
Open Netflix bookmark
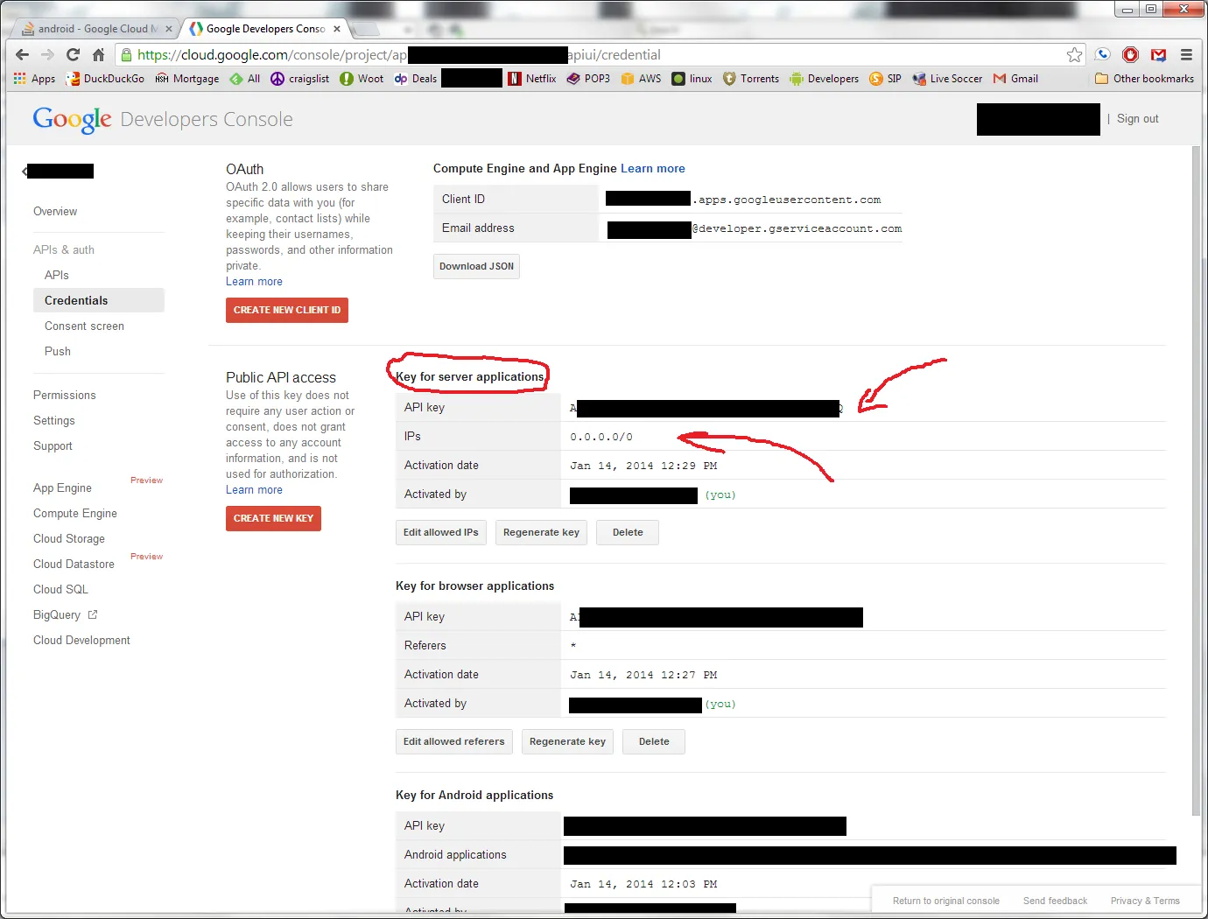pyautogui.click(x=532, y=79)
